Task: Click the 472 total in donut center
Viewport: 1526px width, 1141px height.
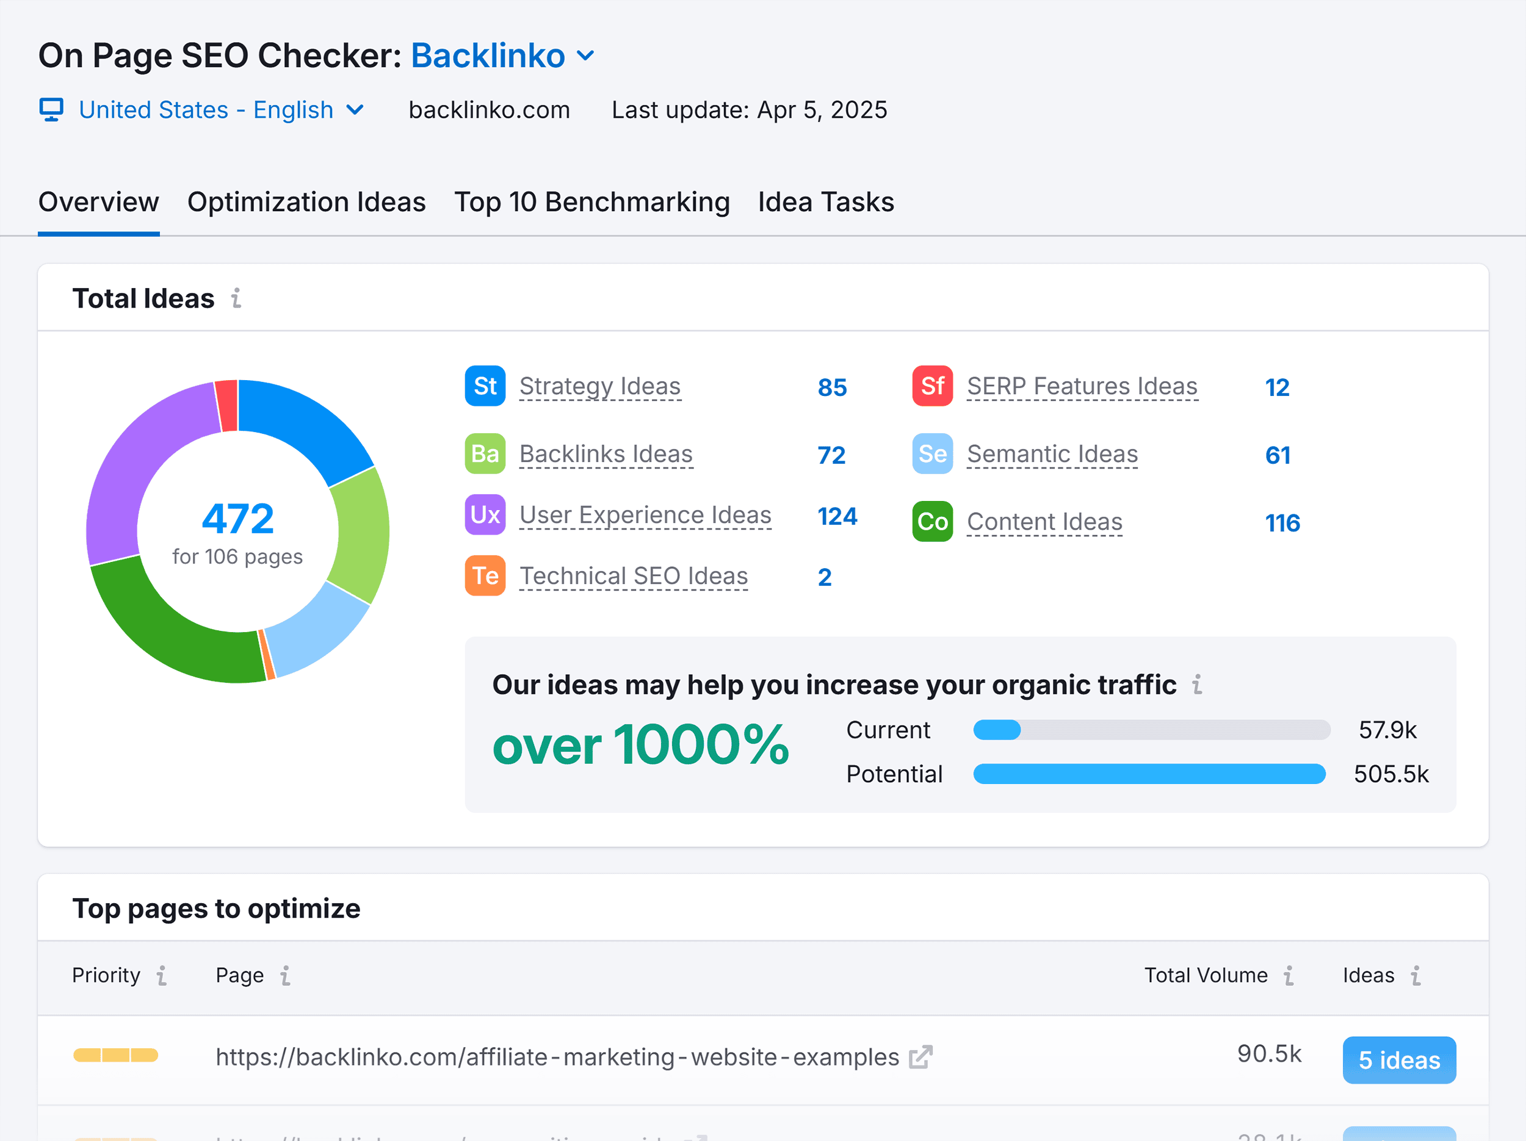Action: tap(238, 518)
